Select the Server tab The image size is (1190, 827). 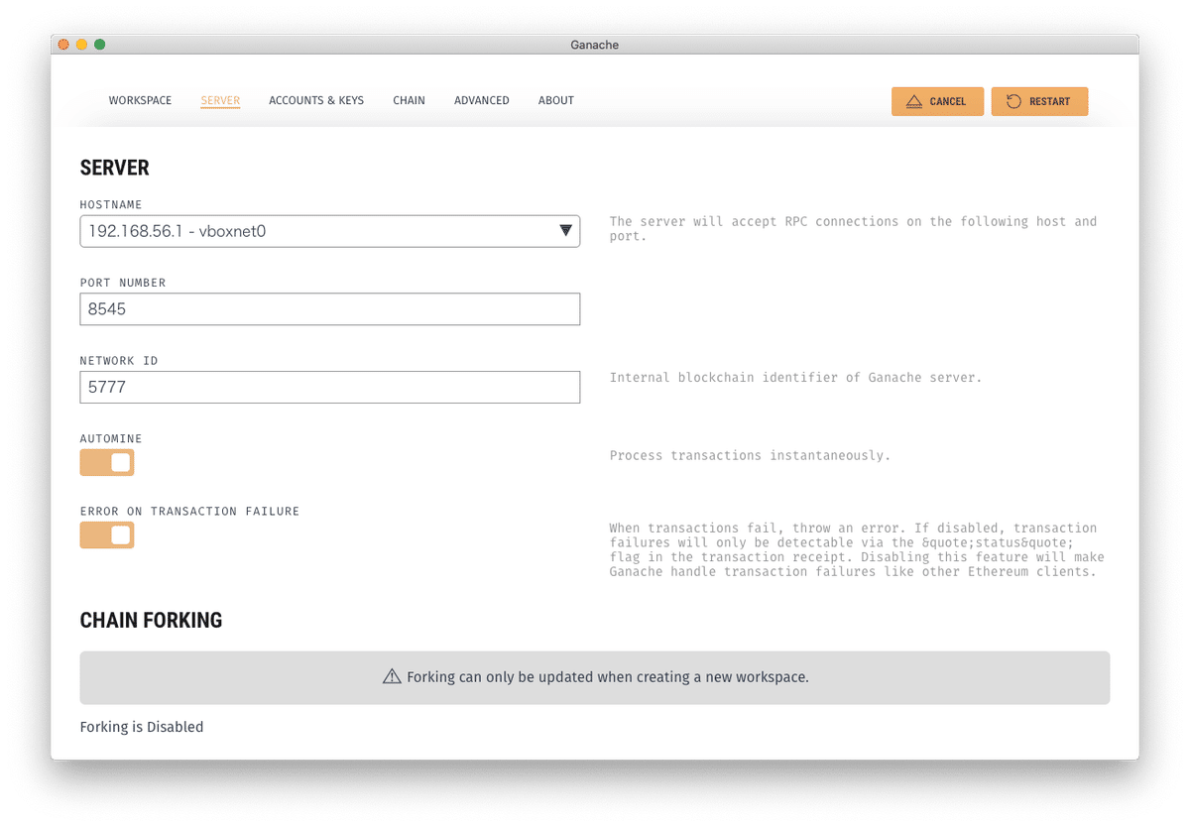pyautogui.click(x=220, y=100)
